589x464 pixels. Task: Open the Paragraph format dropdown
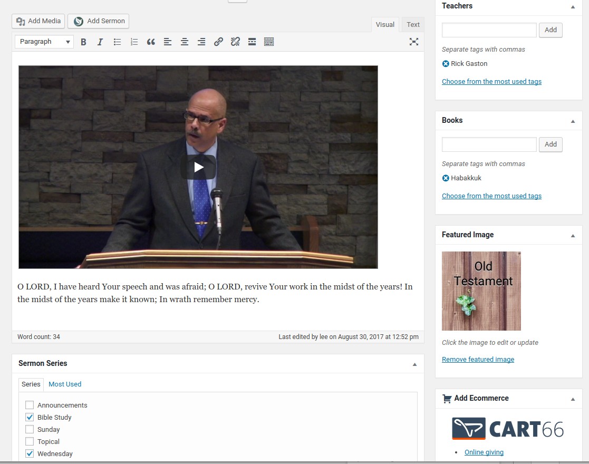tap(44, 42)
